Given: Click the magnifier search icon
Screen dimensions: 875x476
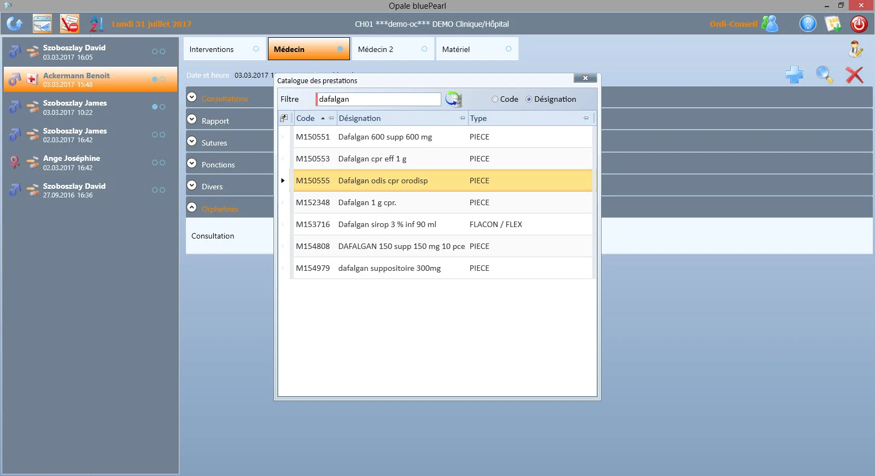Looking at the screenshot, I should 824,74.
